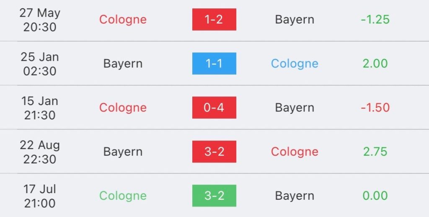Select Bayern home team on 25 Jan
Viewport: 429px width, 217px height.
123,64
